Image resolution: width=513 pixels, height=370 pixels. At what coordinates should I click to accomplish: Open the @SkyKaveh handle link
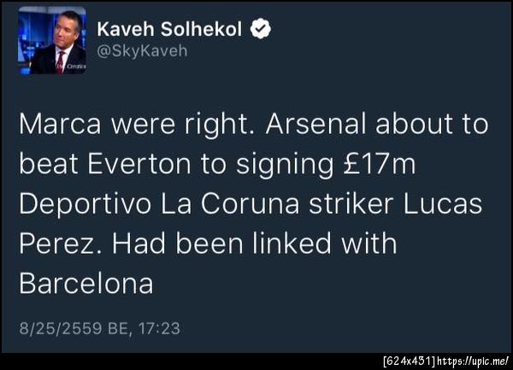pos(141,51)
